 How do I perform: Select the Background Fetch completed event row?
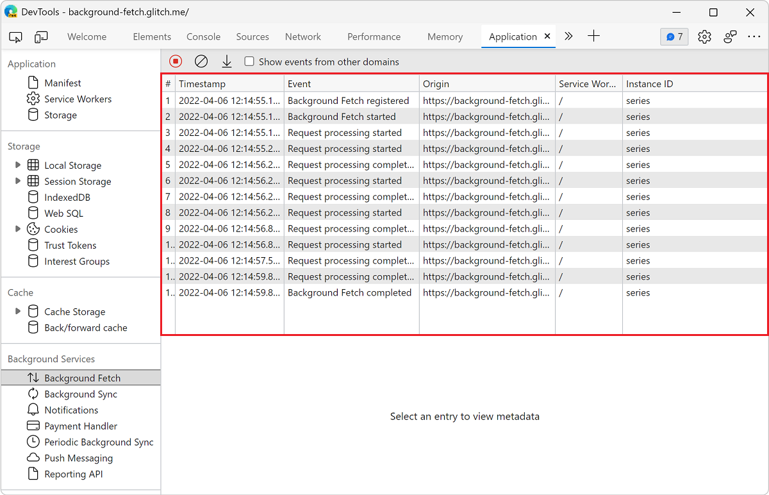[x=351, y=292]
